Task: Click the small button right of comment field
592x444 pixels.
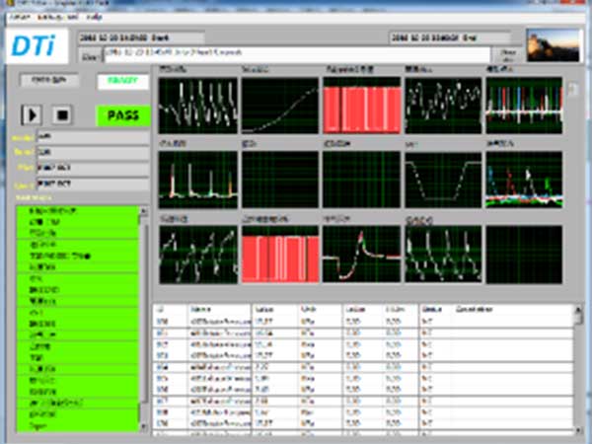Action: point(509,56)
